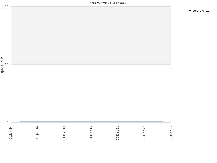Click the 01.Jan.14 date label
The image size is (217, 163).
pos(11,133)
